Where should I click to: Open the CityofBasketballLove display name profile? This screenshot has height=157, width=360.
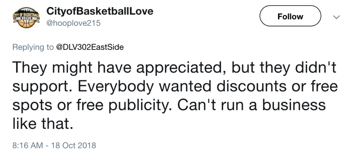point(100,11)
